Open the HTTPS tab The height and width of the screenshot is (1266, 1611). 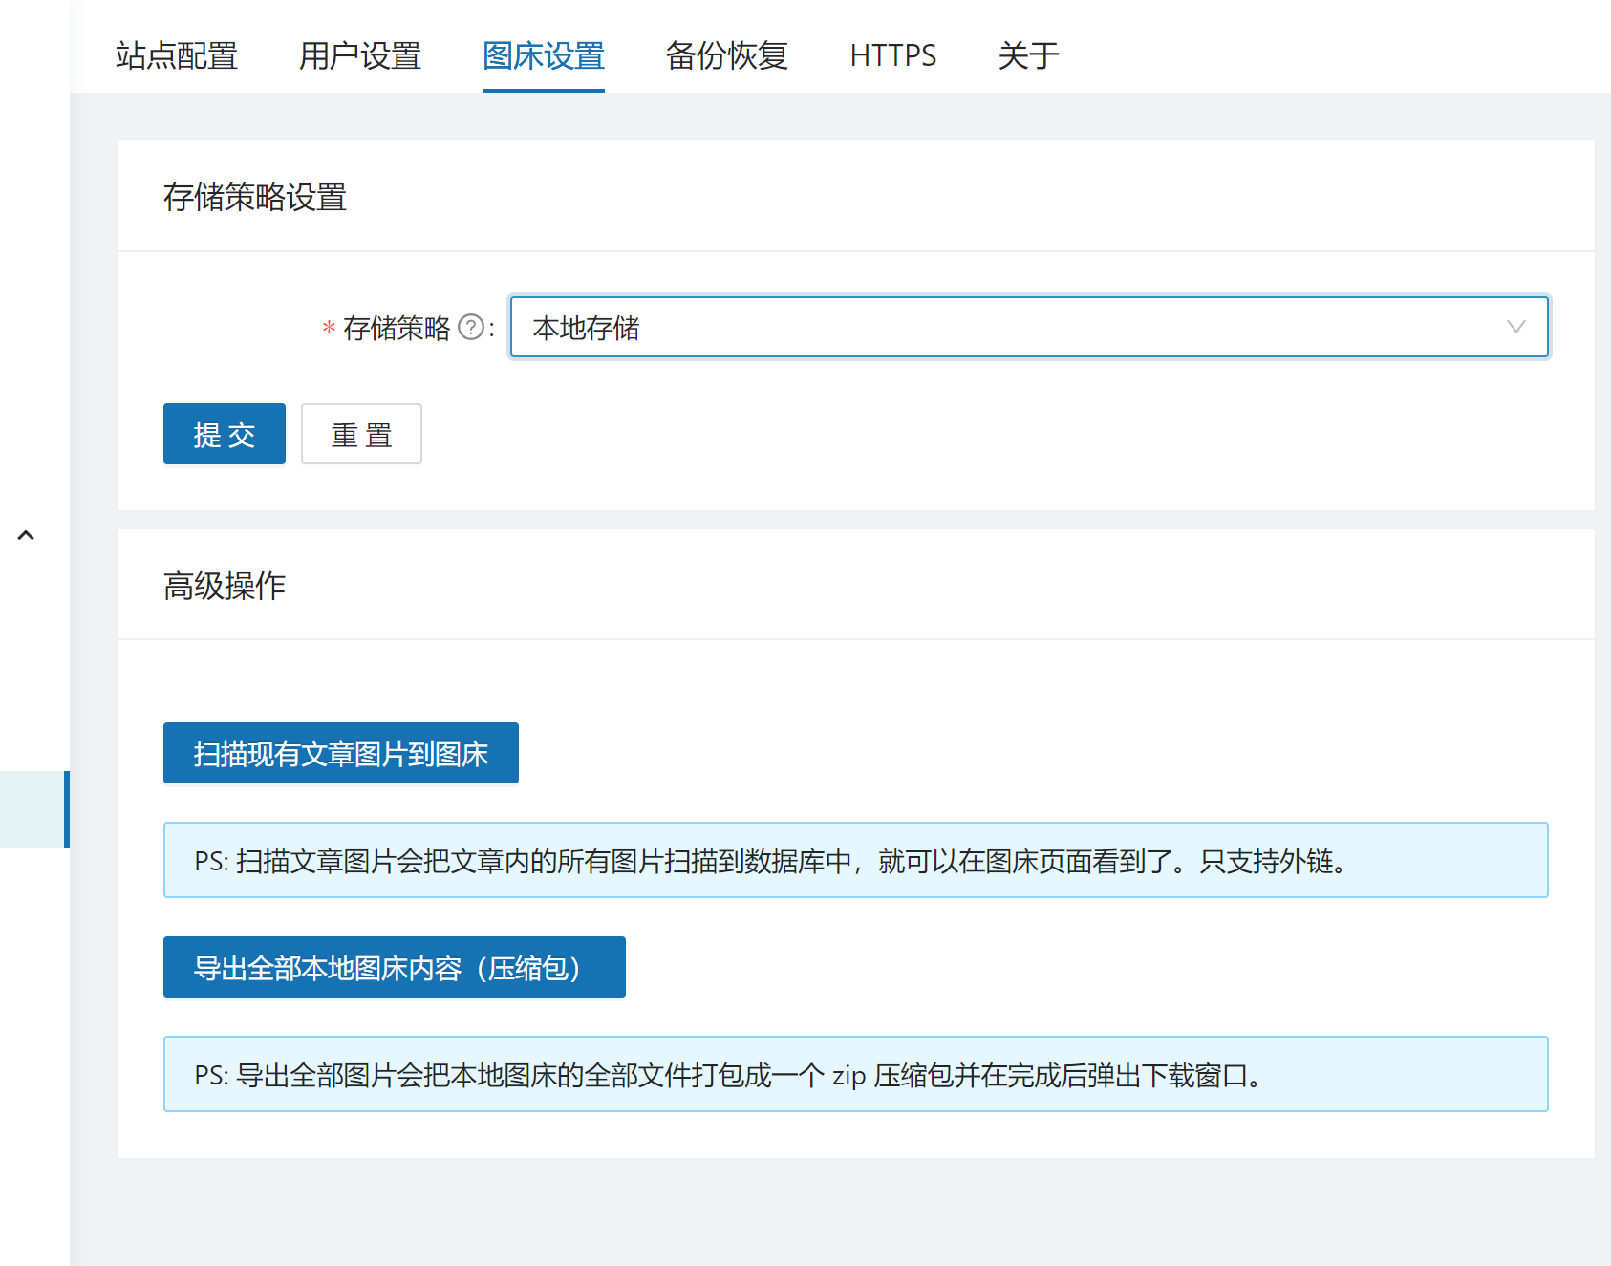pos(893,55)
